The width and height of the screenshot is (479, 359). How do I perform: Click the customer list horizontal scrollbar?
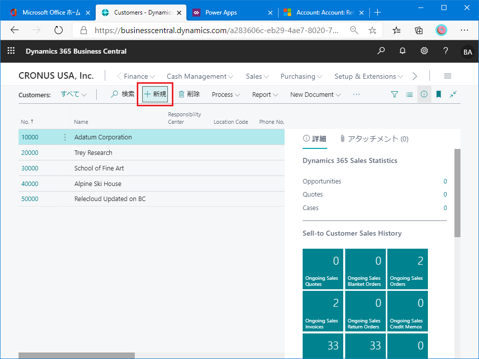click(76, 355)
